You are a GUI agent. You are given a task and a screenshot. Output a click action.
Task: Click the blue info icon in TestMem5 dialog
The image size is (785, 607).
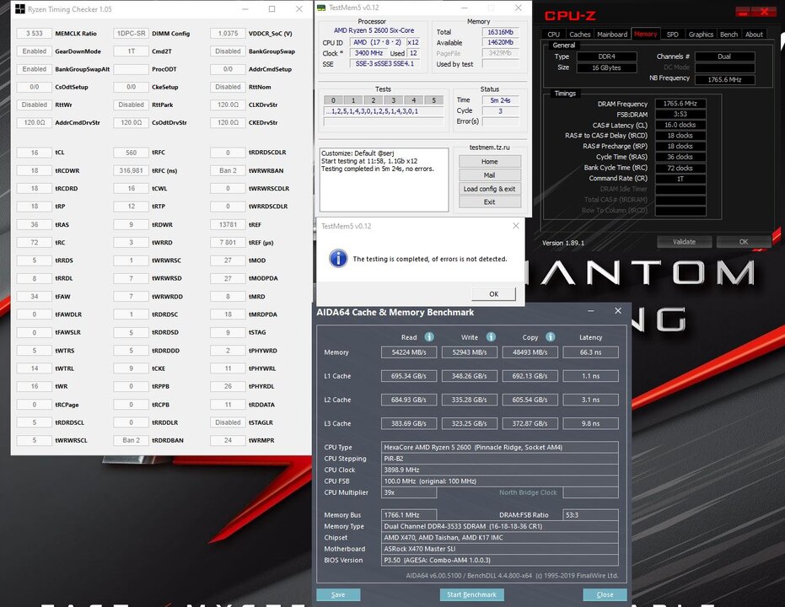(x=338, y=258)
